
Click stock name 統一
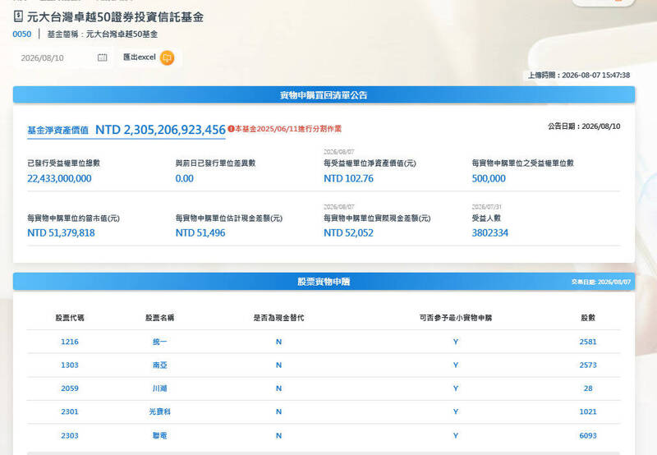(x=159, y=342)
